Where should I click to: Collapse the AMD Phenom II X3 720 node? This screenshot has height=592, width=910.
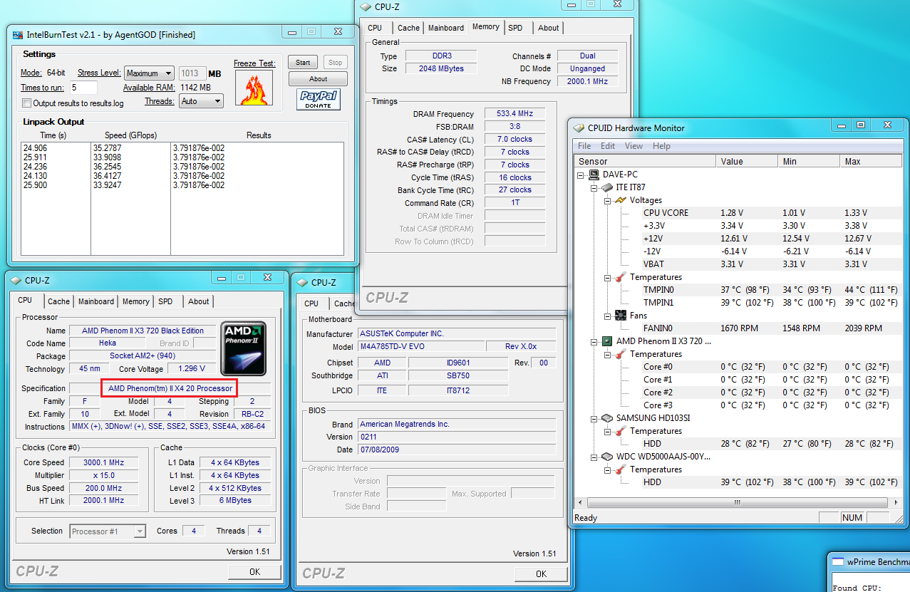click(x=594, y=341)
